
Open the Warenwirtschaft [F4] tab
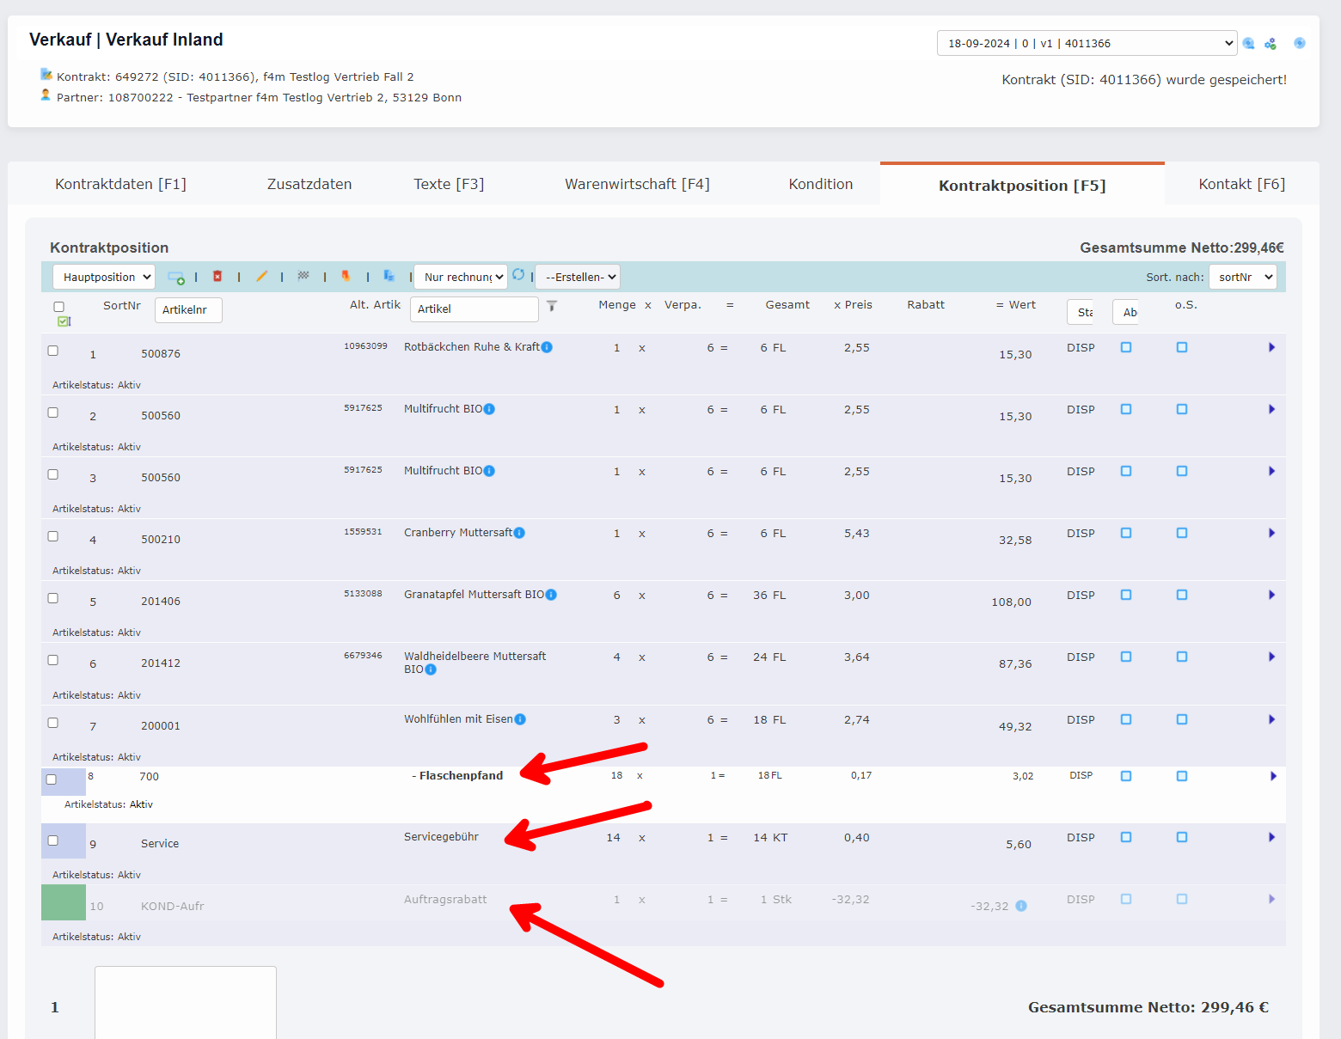click(636, 184)
